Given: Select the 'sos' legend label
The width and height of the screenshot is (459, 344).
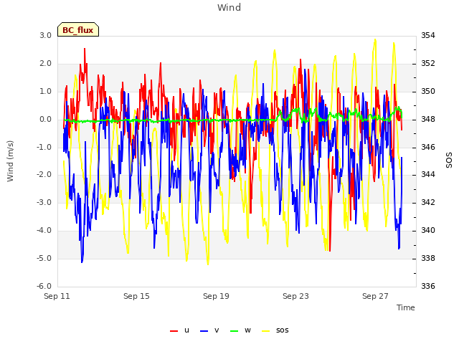Looking at the screenshot, I should click(282, 330).
